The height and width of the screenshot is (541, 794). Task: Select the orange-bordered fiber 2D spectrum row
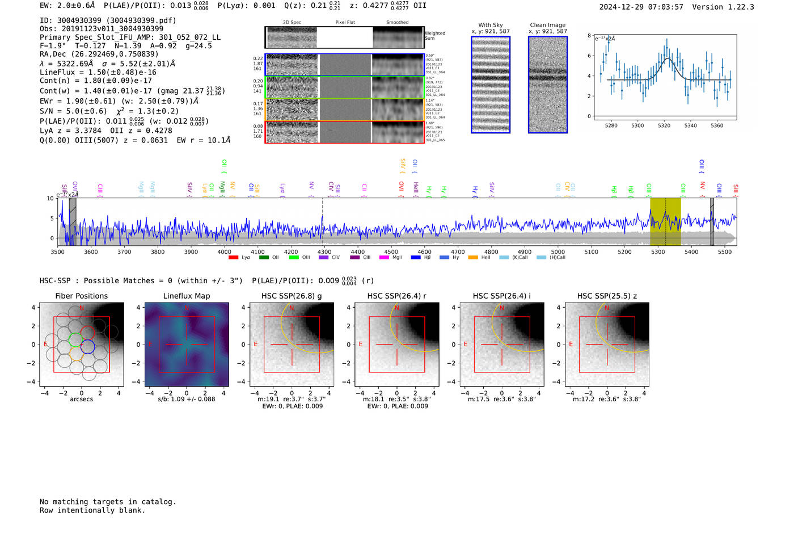click(344, 110)
